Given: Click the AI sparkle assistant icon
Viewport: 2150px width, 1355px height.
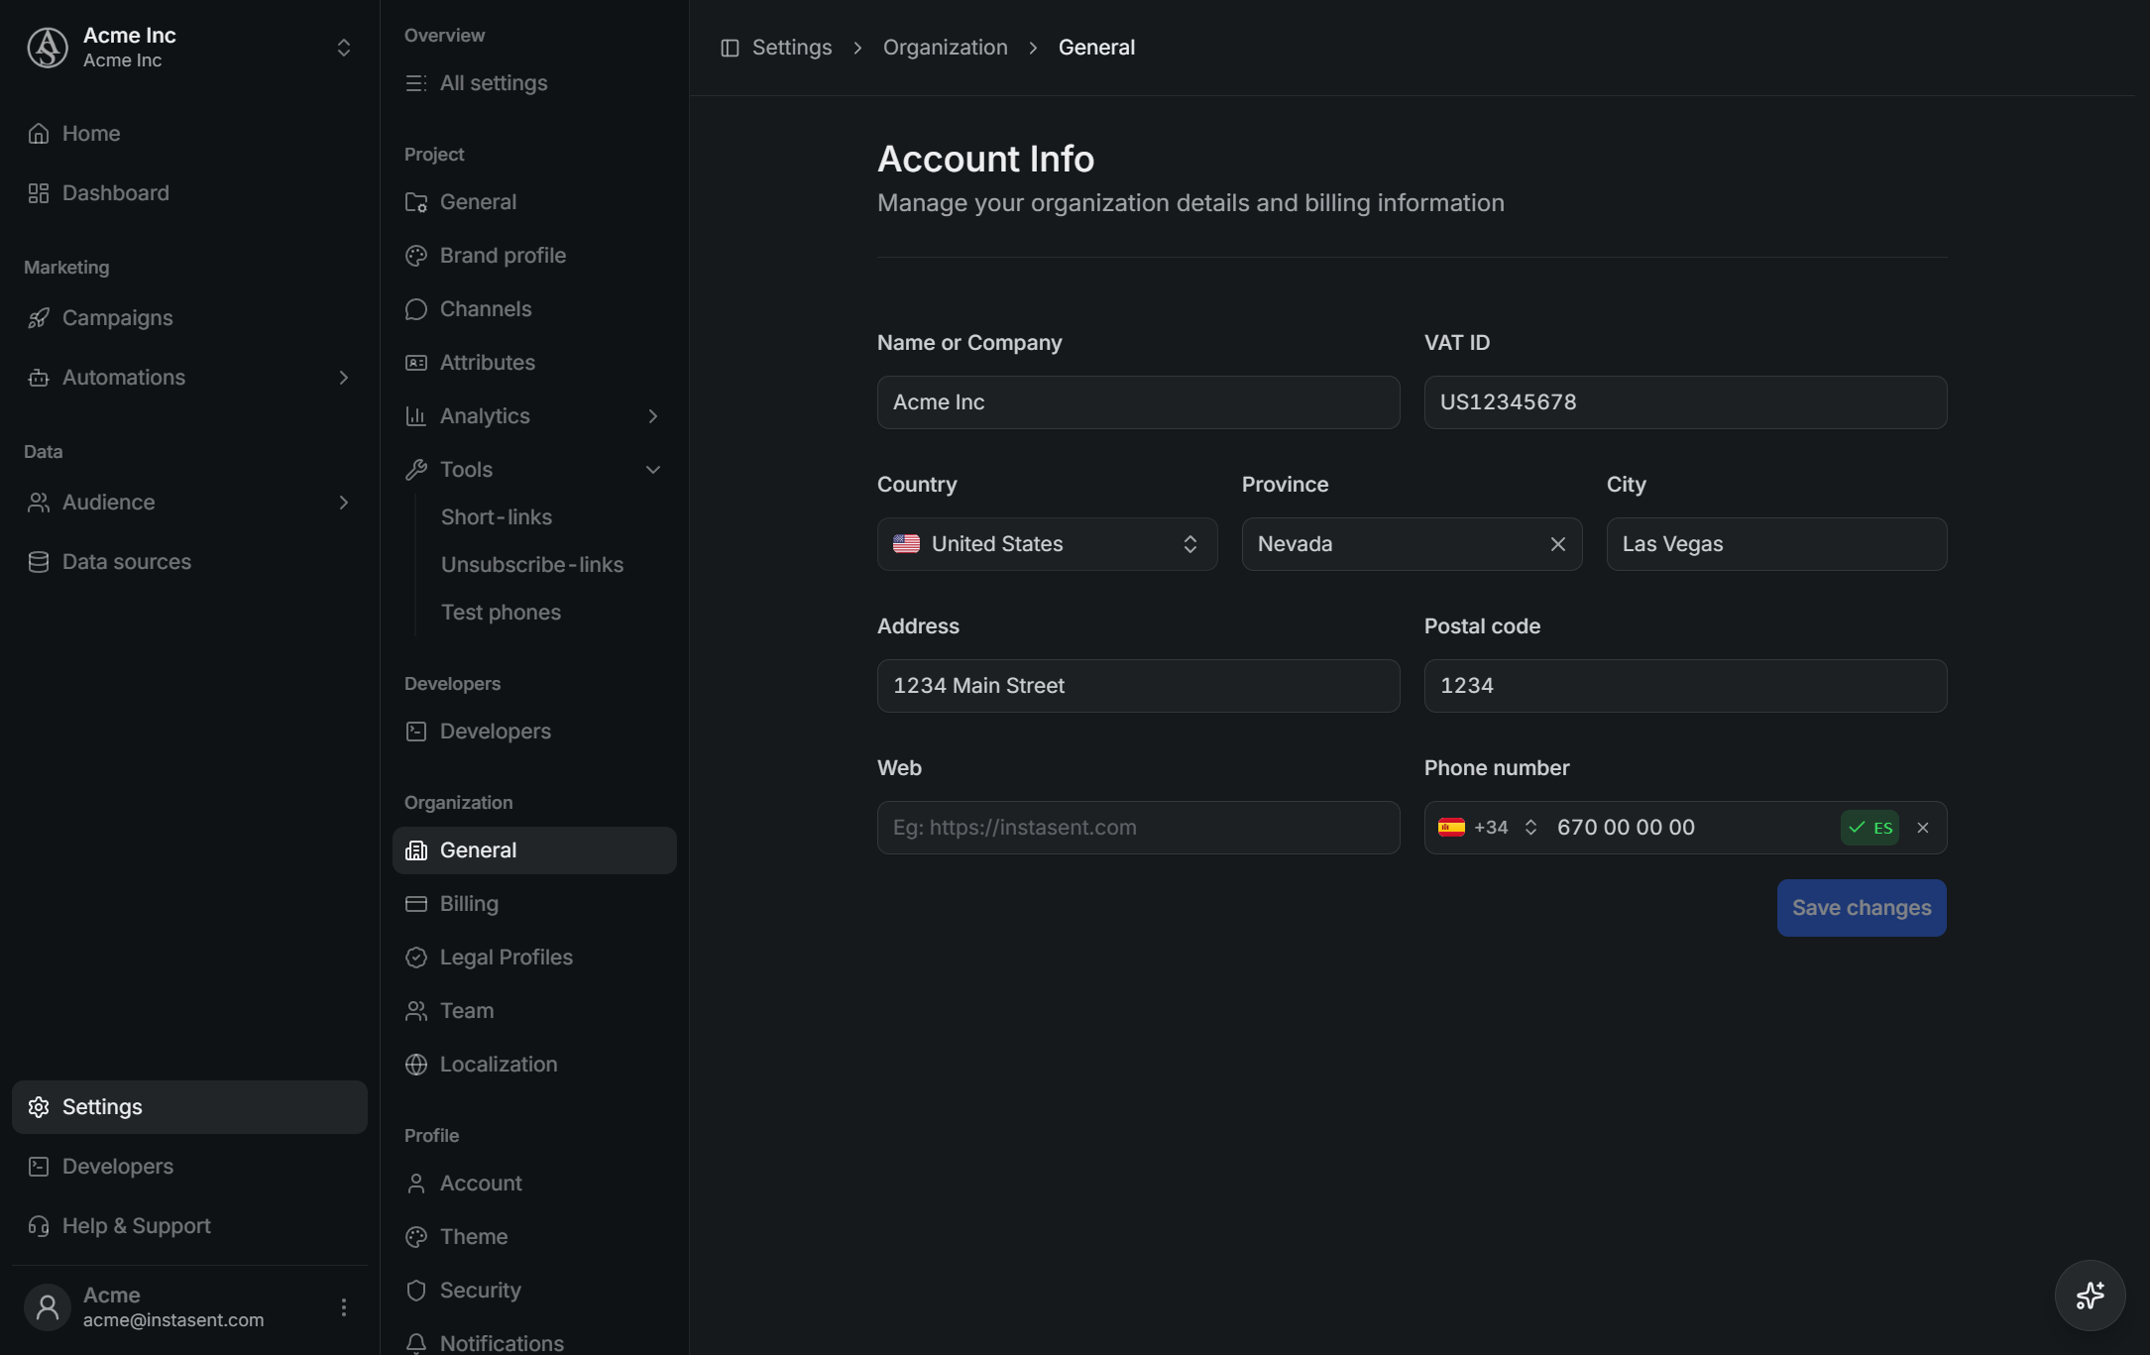Looking at the screenshot, I should coord(2090,1295).
